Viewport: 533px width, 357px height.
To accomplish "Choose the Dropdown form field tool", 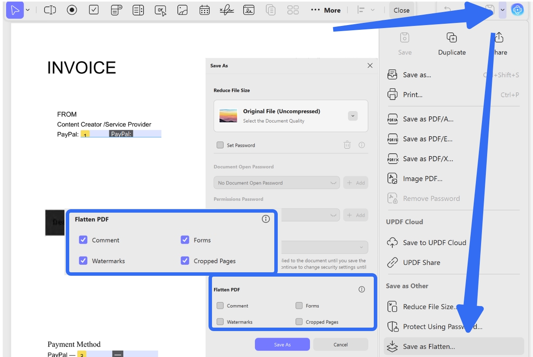I will 116,10.
